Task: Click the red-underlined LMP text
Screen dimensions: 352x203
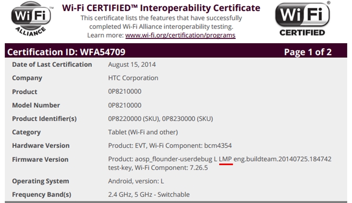Action: [226, 159]
